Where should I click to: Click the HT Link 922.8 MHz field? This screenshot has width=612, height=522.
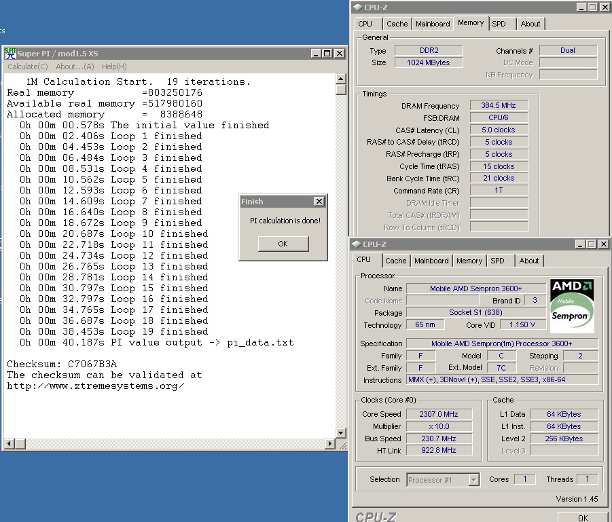pos(439,450)
